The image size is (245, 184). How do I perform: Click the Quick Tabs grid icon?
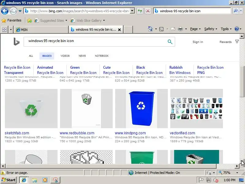pos(4,29)
